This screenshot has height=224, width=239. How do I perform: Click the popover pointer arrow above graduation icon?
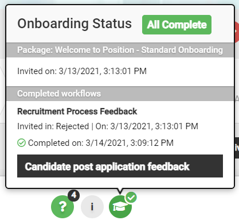(120, 191)
